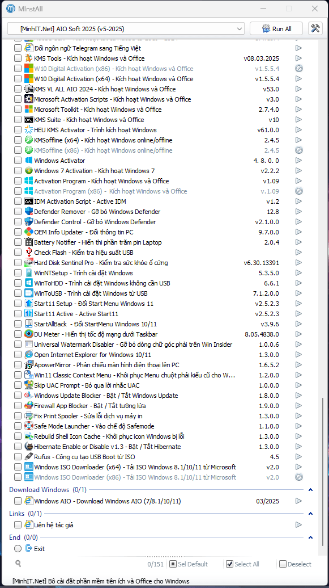Run WinToUSB using its play arrow
This screenshot has width=329, height=588.
[298, 293]
